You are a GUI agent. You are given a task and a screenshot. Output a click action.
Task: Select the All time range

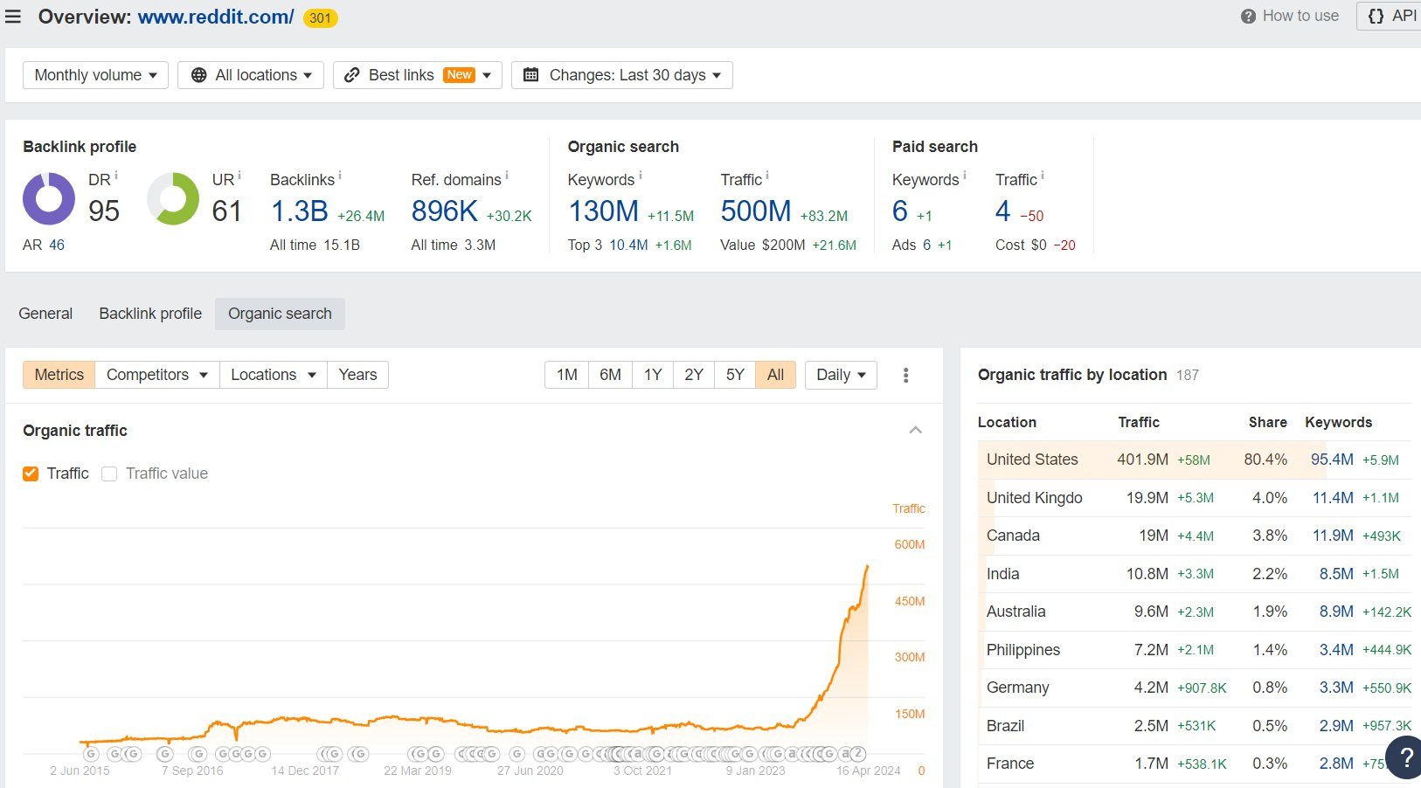coord(775,375)
